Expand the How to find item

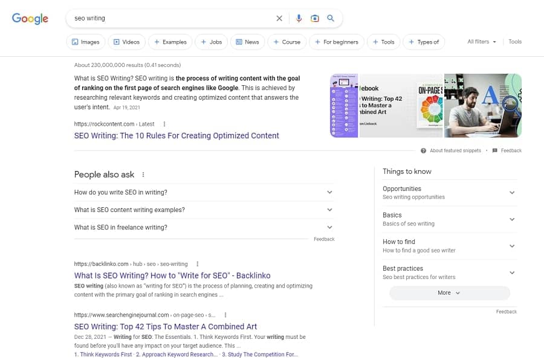[x=450, y=246]
